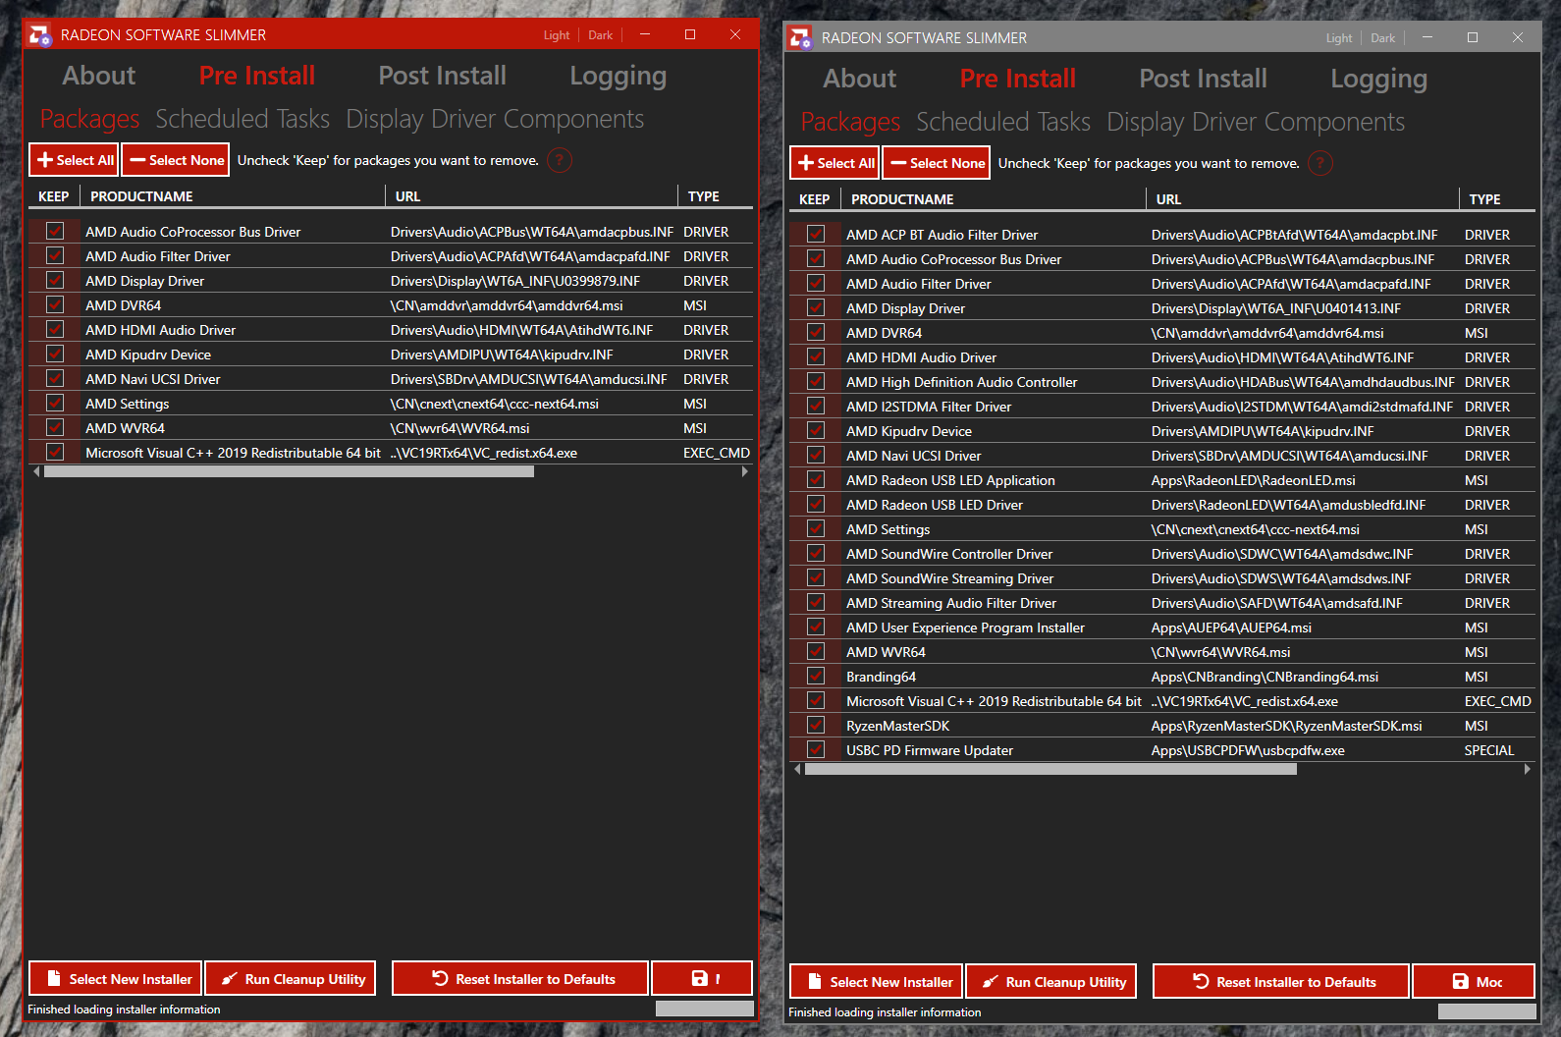Image resolution: width=1561 pixels, height=1037 pixels.
Task: Uncheck Keep for AMD High Definition Audio Controller
Action: point(816,381)
